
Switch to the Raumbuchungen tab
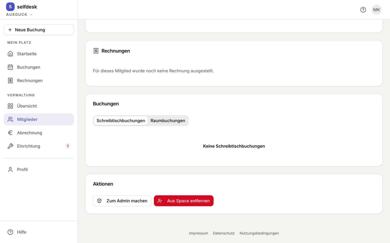(x=168, y=121)
